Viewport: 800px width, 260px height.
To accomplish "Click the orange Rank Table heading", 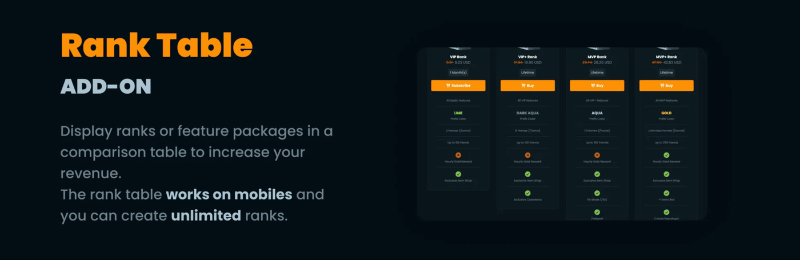I will pos(157,45).
